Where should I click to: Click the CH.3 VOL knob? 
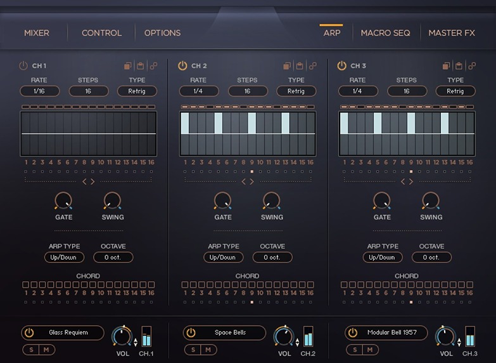pos(445,336)
